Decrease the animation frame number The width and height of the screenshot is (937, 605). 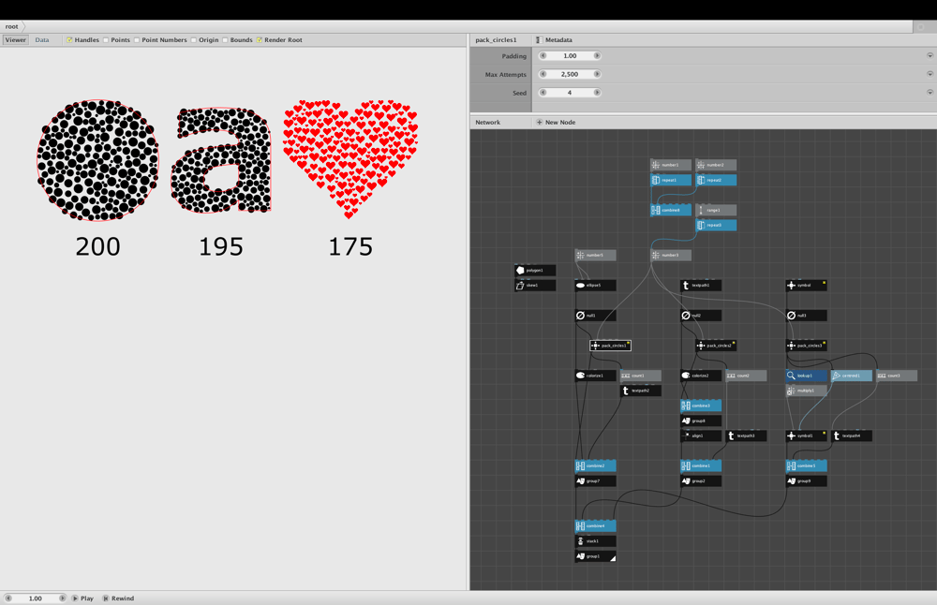coord(8,598)
